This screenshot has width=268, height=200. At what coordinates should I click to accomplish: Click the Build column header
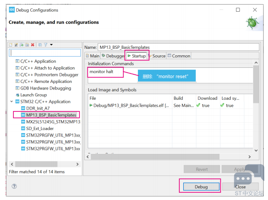[184, 98]
